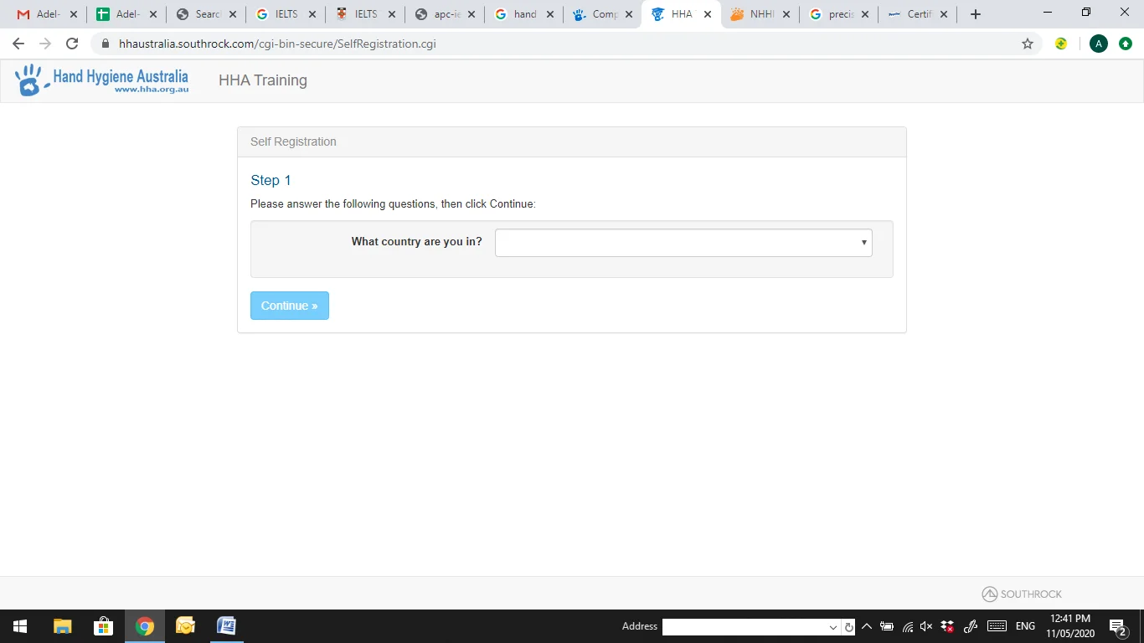The height and width of the screenshot is (643, 1144).
Task: Expand the taskbar Address dropdown arrow
Action: (x=833, y=627)
